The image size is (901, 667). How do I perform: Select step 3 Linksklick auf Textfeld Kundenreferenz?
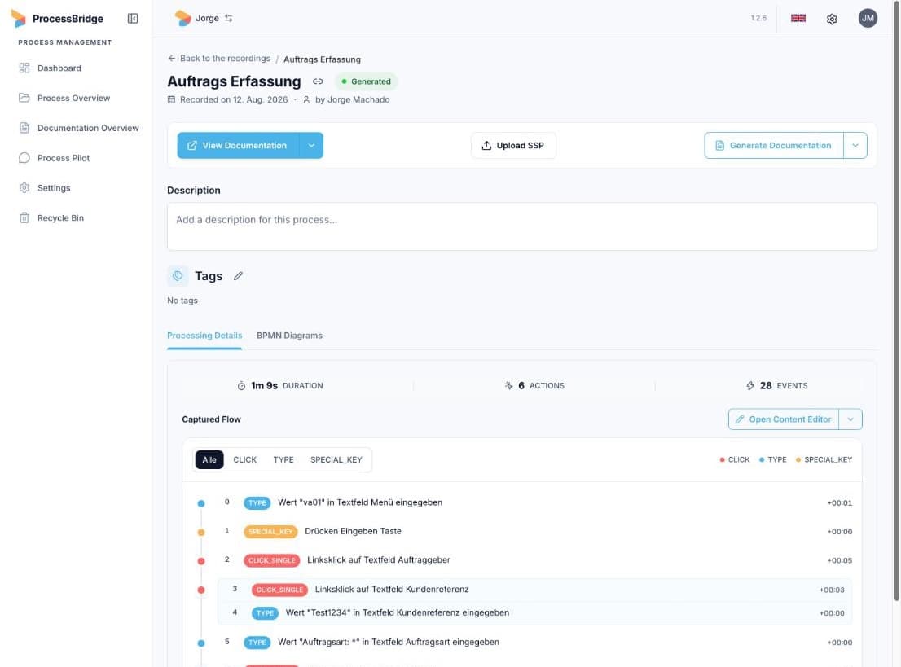pos(534,590)
